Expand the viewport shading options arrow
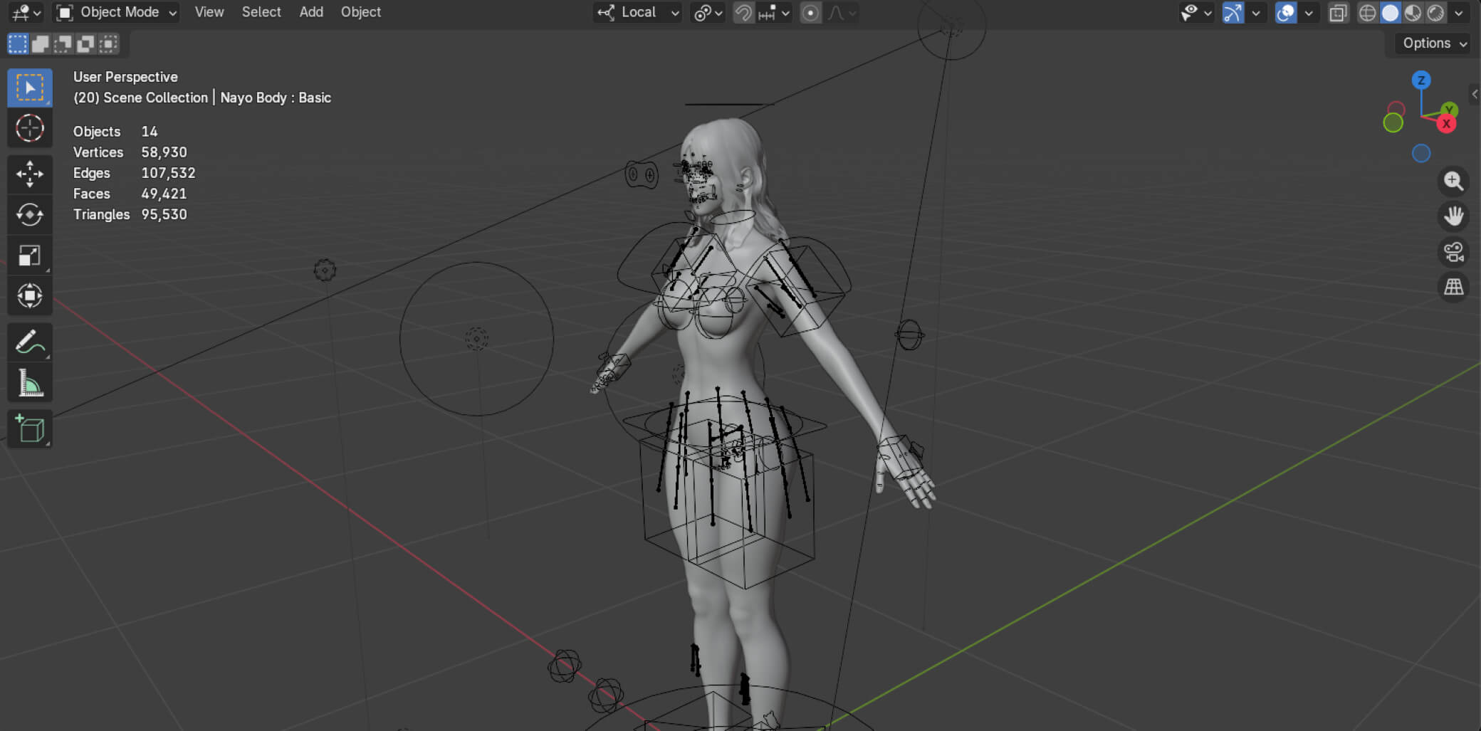The image size is (1481, 731). (1458, 13)
